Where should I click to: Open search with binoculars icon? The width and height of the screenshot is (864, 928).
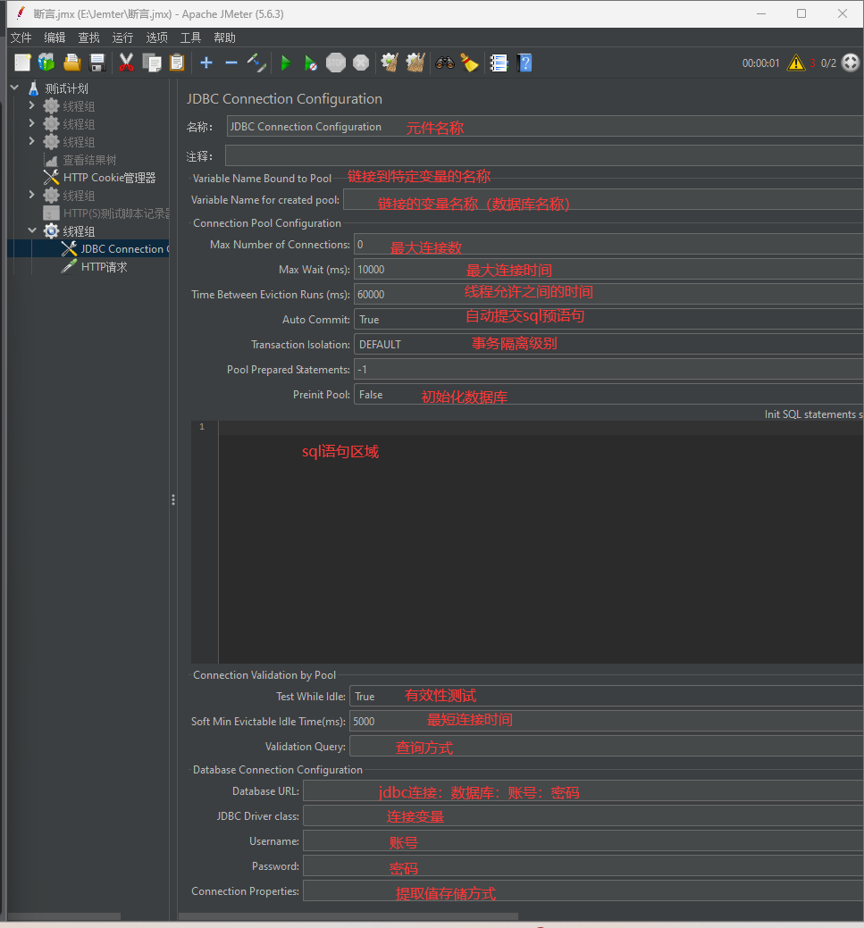[445, 63]
